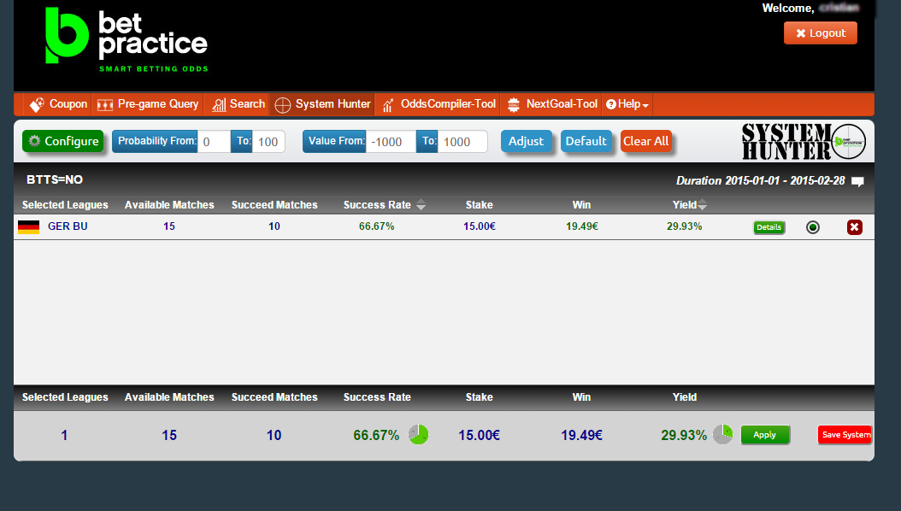The width and height of the screenshot is (901, 511).
Task: Go to the Search section
Action: pos(238,104)
